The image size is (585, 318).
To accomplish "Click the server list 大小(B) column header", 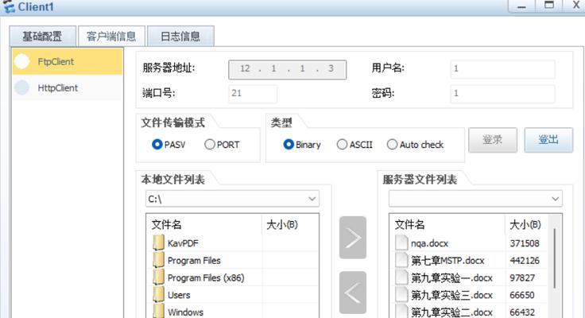I will coord(525,224).
